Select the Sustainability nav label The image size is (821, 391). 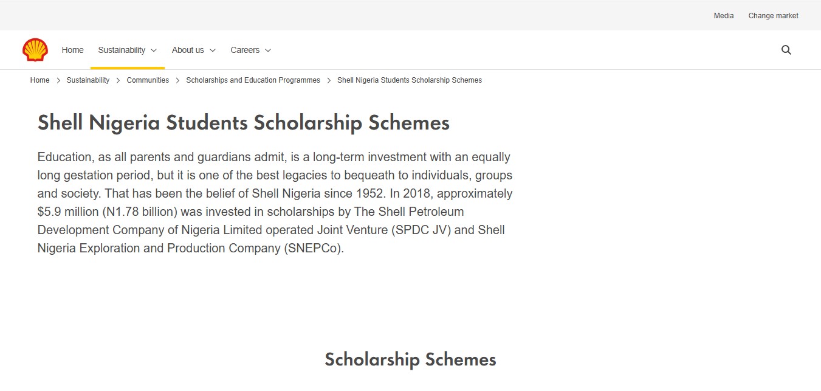[x=122, y=50]
